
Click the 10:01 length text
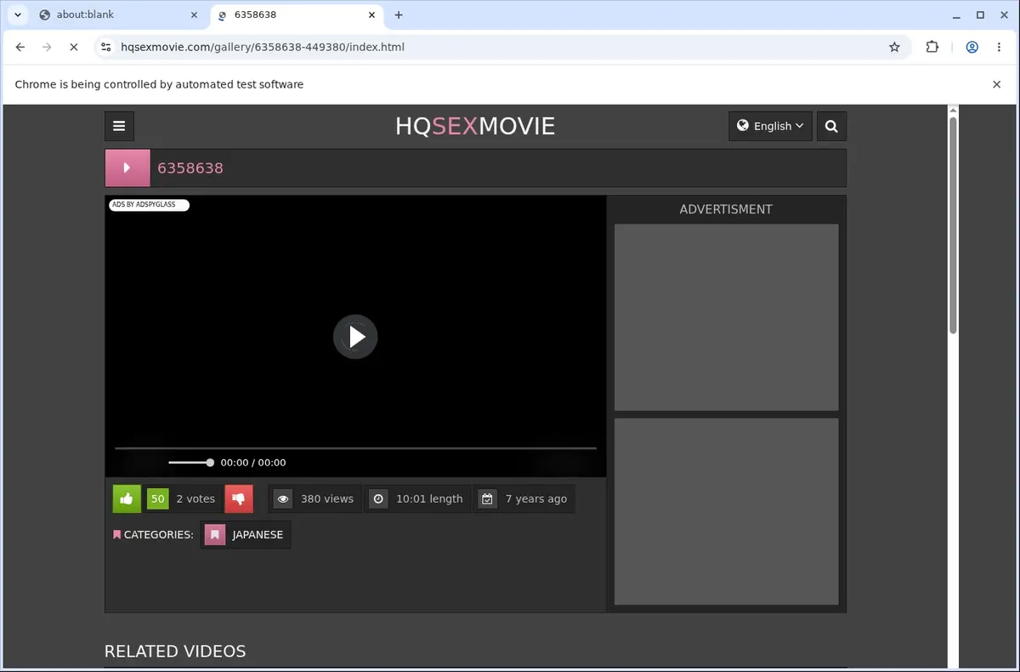click(429, 499)
